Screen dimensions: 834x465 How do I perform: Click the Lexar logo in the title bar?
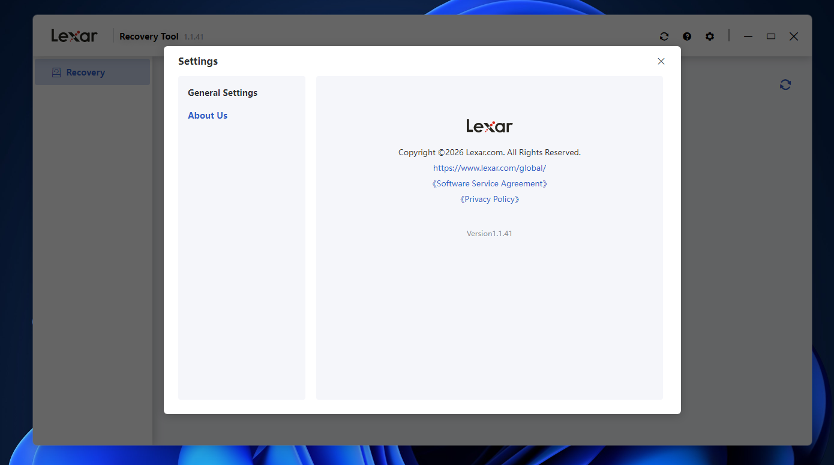[x=73, y=35]
